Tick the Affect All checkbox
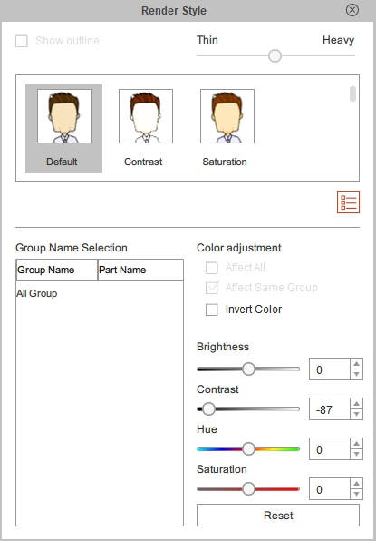 coord(211,268)
